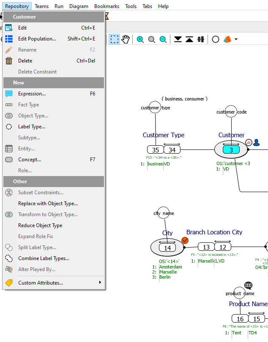Open the Bookmarks menu

107,6
